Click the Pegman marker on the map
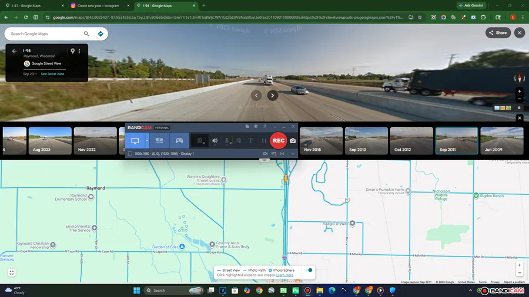This screenshot has width=529, height=297. 286,179
